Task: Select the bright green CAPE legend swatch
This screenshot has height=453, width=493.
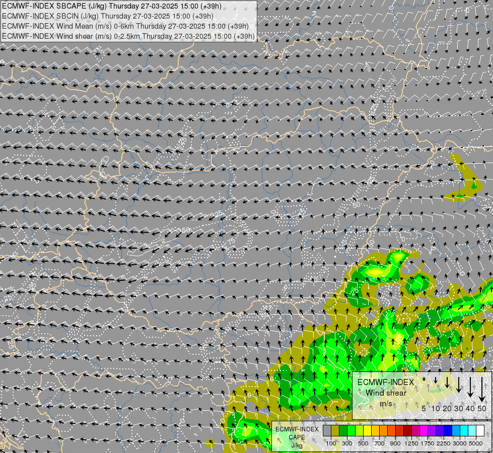Action: [351, 431]
